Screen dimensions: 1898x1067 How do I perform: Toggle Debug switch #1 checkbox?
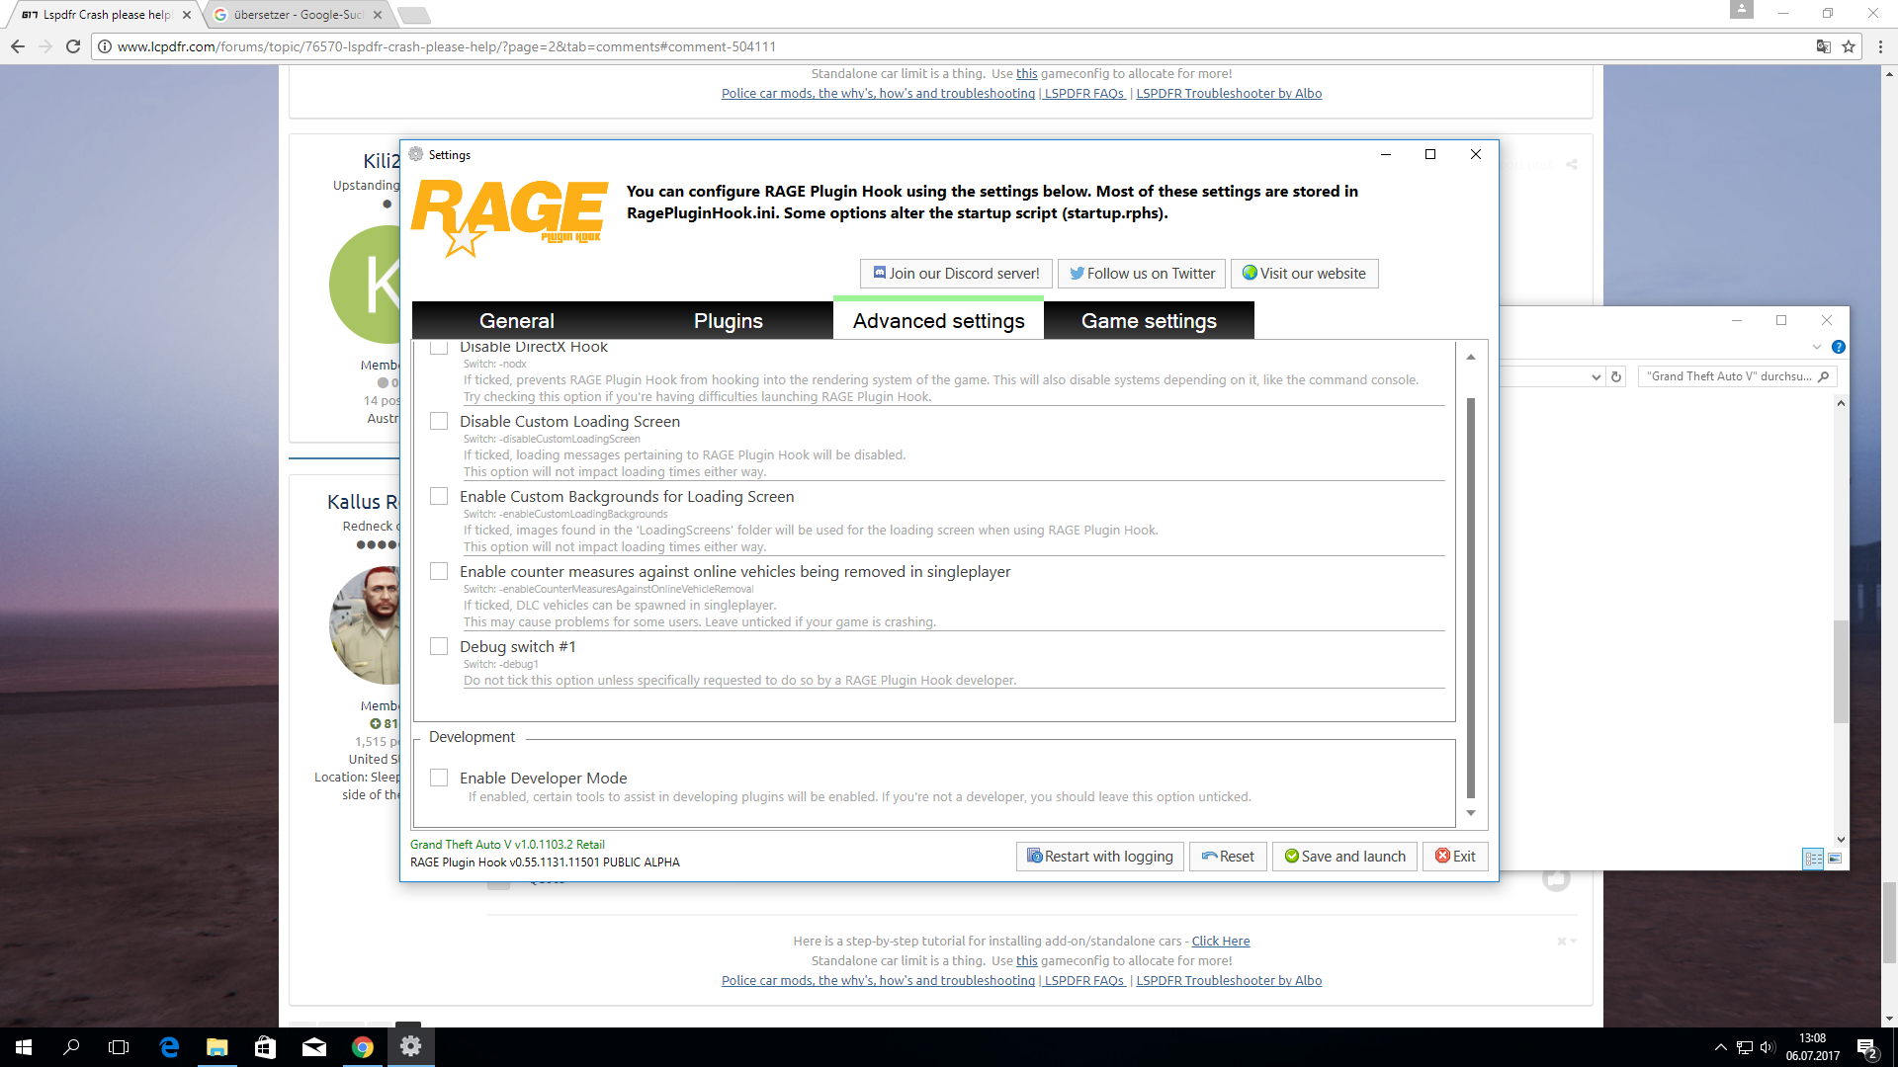(439, 647)
